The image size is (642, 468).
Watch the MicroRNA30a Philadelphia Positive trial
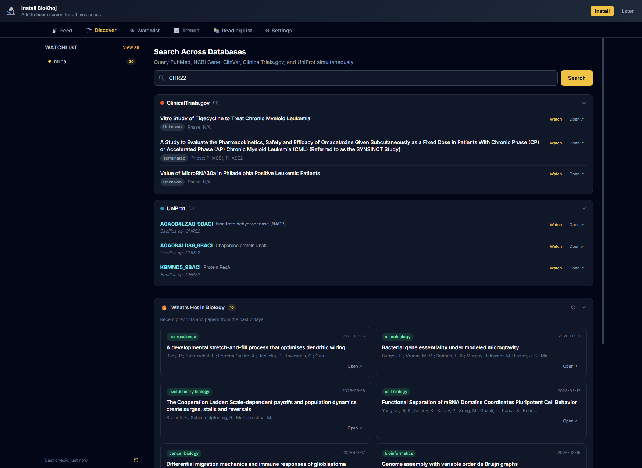click(x=556, y=174)
